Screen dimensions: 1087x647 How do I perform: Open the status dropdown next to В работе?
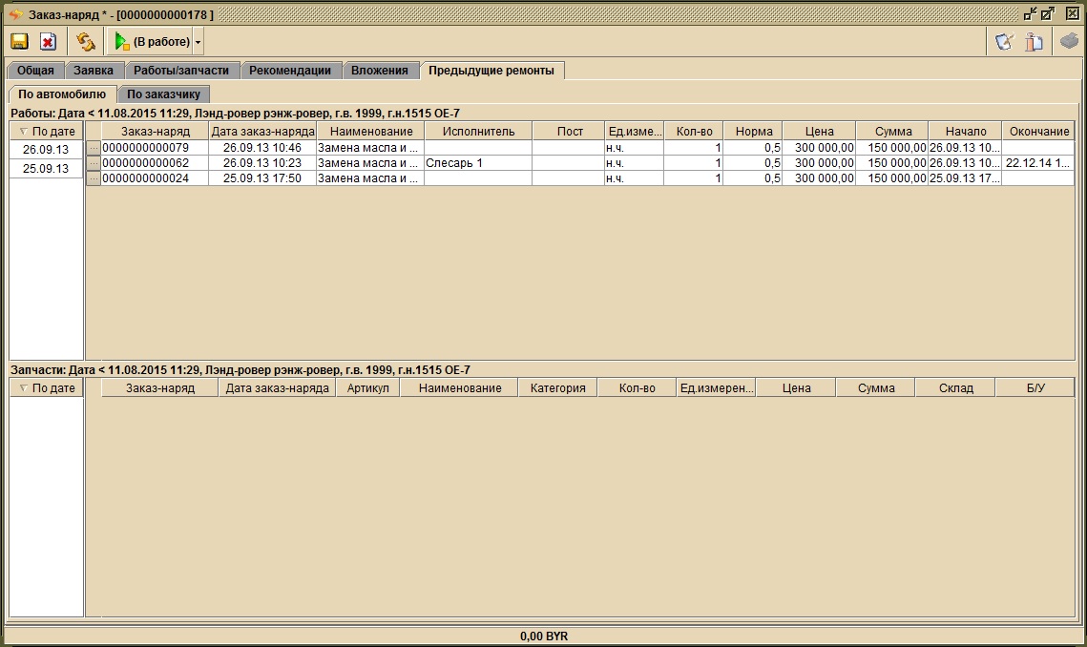click(x=198, y=42)
